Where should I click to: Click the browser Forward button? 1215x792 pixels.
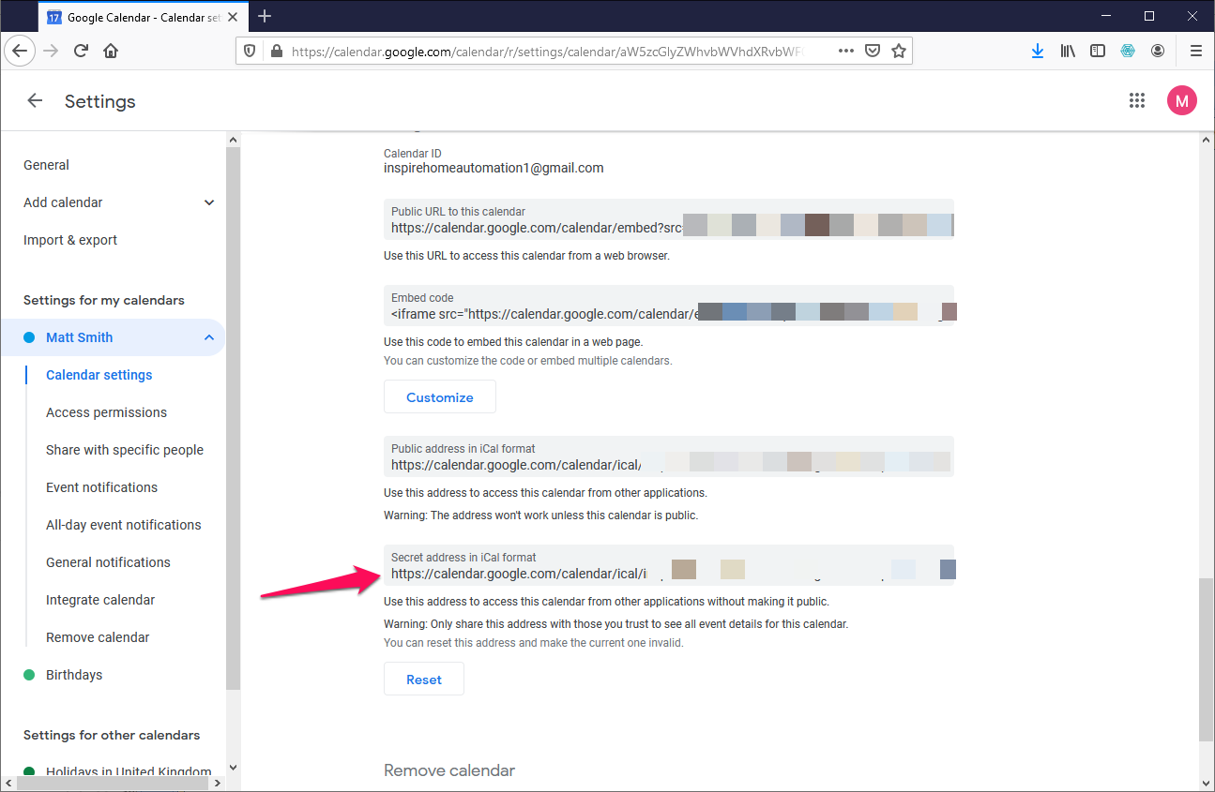click(x=51, y=51)
